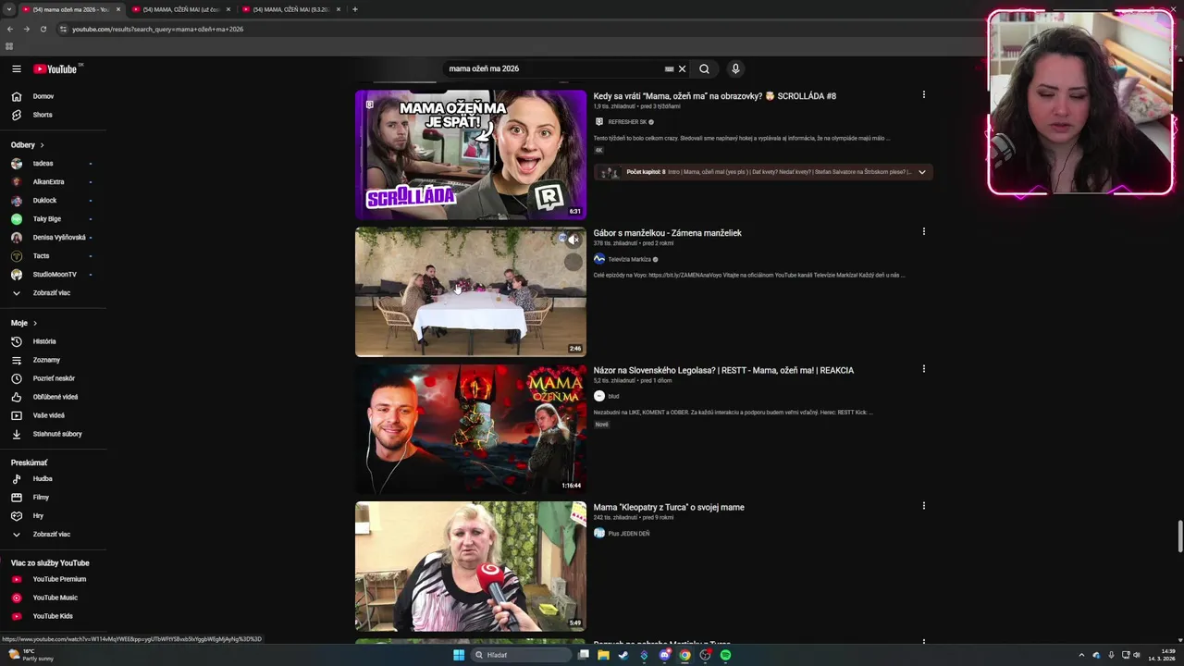Open a new browser tab
The image size is (1184, 666).
pos(355,9)
